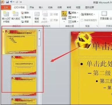
Task: Click the 删除 button in edit master group
Action: click(25, 13)
